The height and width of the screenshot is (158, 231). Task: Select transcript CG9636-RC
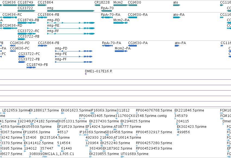click(10, 17)
